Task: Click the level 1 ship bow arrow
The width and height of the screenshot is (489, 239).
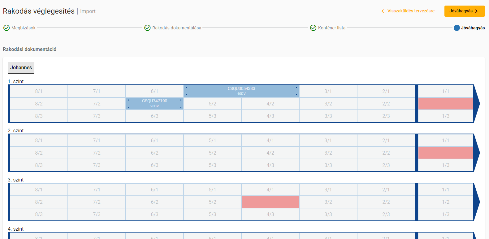Action: 477,104
